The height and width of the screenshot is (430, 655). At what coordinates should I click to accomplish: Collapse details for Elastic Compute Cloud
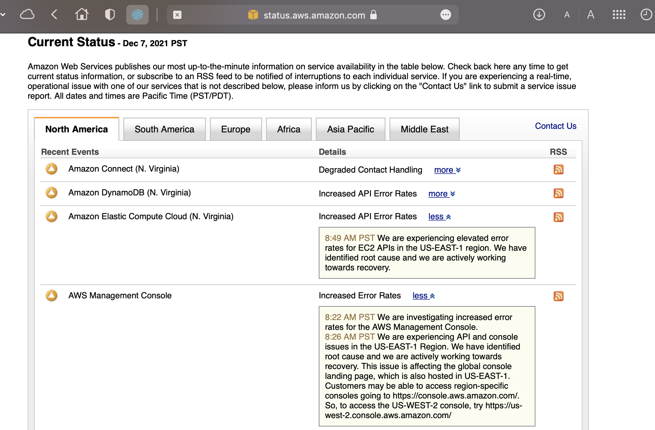(x=440, y=217)
